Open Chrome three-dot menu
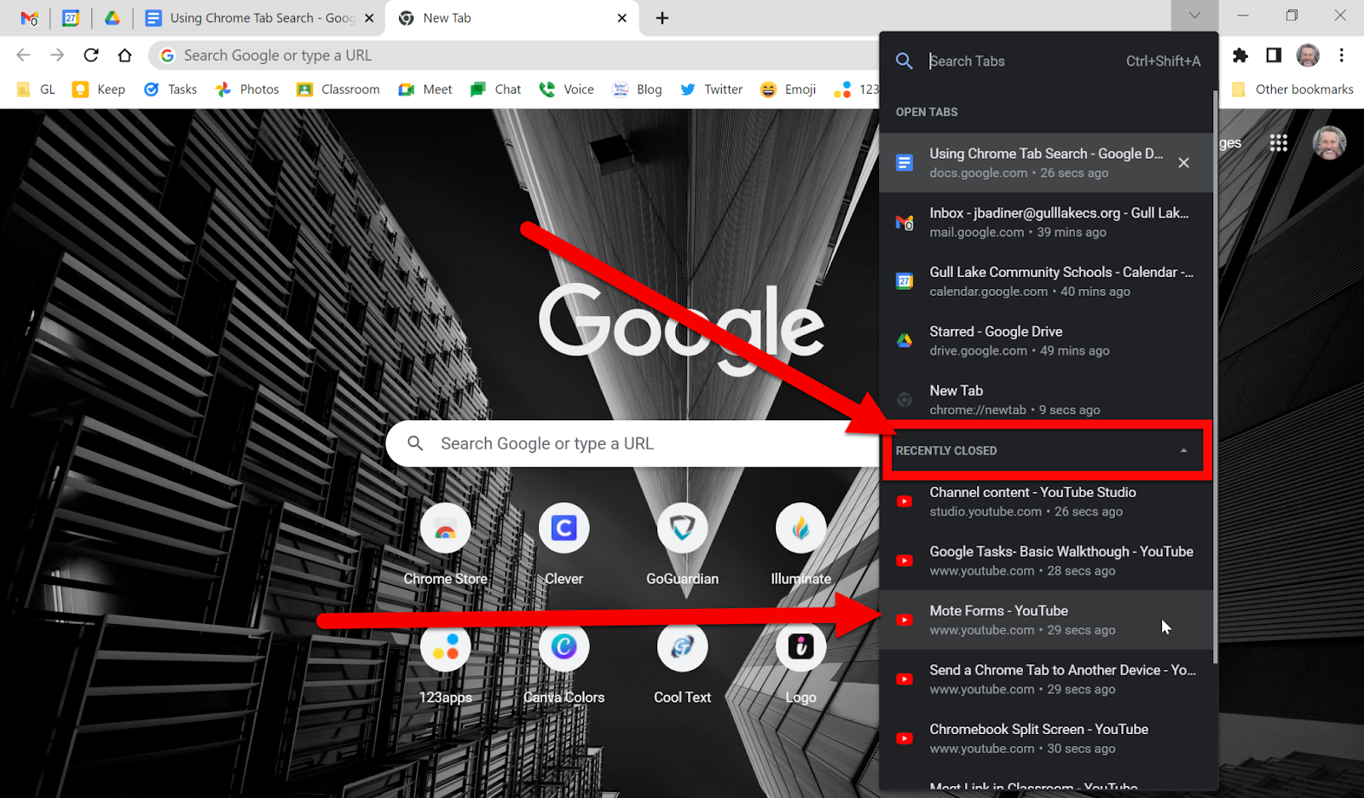 click(1341, 55)
